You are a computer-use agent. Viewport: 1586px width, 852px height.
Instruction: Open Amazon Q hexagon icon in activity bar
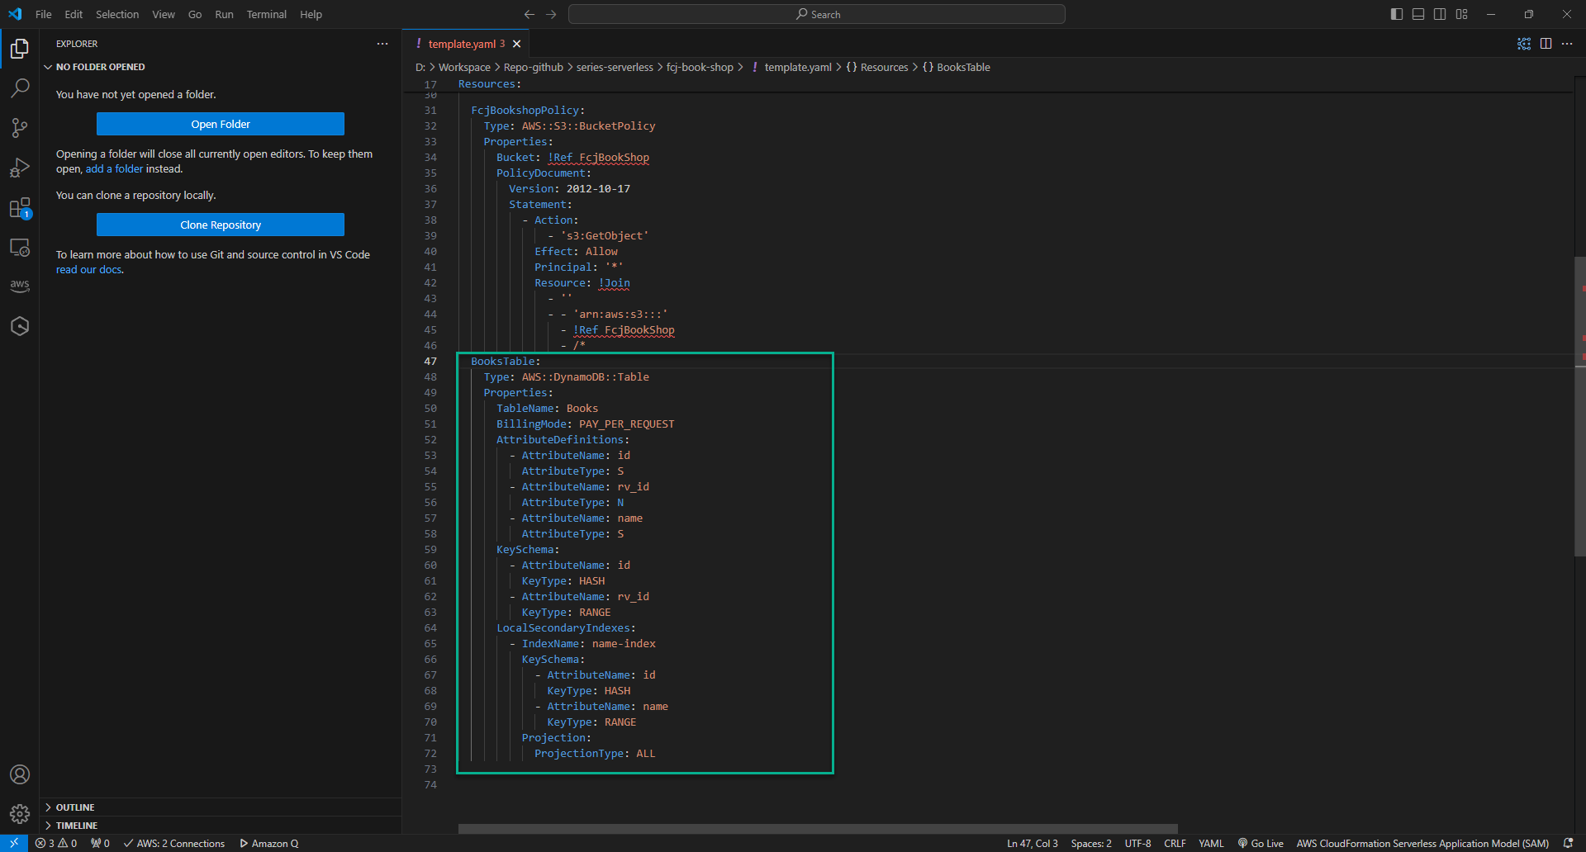pos(20,326)
